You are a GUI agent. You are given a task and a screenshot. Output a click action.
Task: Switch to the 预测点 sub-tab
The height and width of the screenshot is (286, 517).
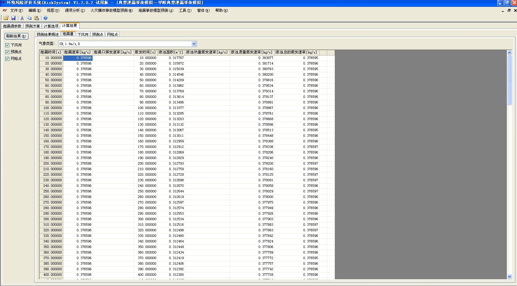98,34
